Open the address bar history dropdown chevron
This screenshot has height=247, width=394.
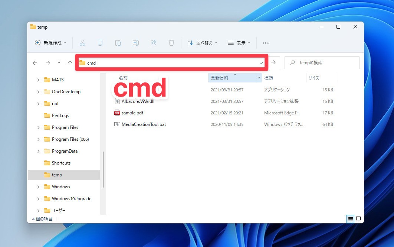point(261,63)
